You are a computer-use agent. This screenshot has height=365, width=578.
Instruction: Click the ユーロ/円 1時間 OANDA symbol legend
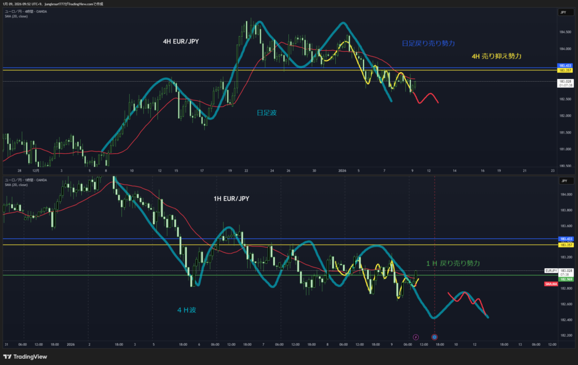pos(26,180)
